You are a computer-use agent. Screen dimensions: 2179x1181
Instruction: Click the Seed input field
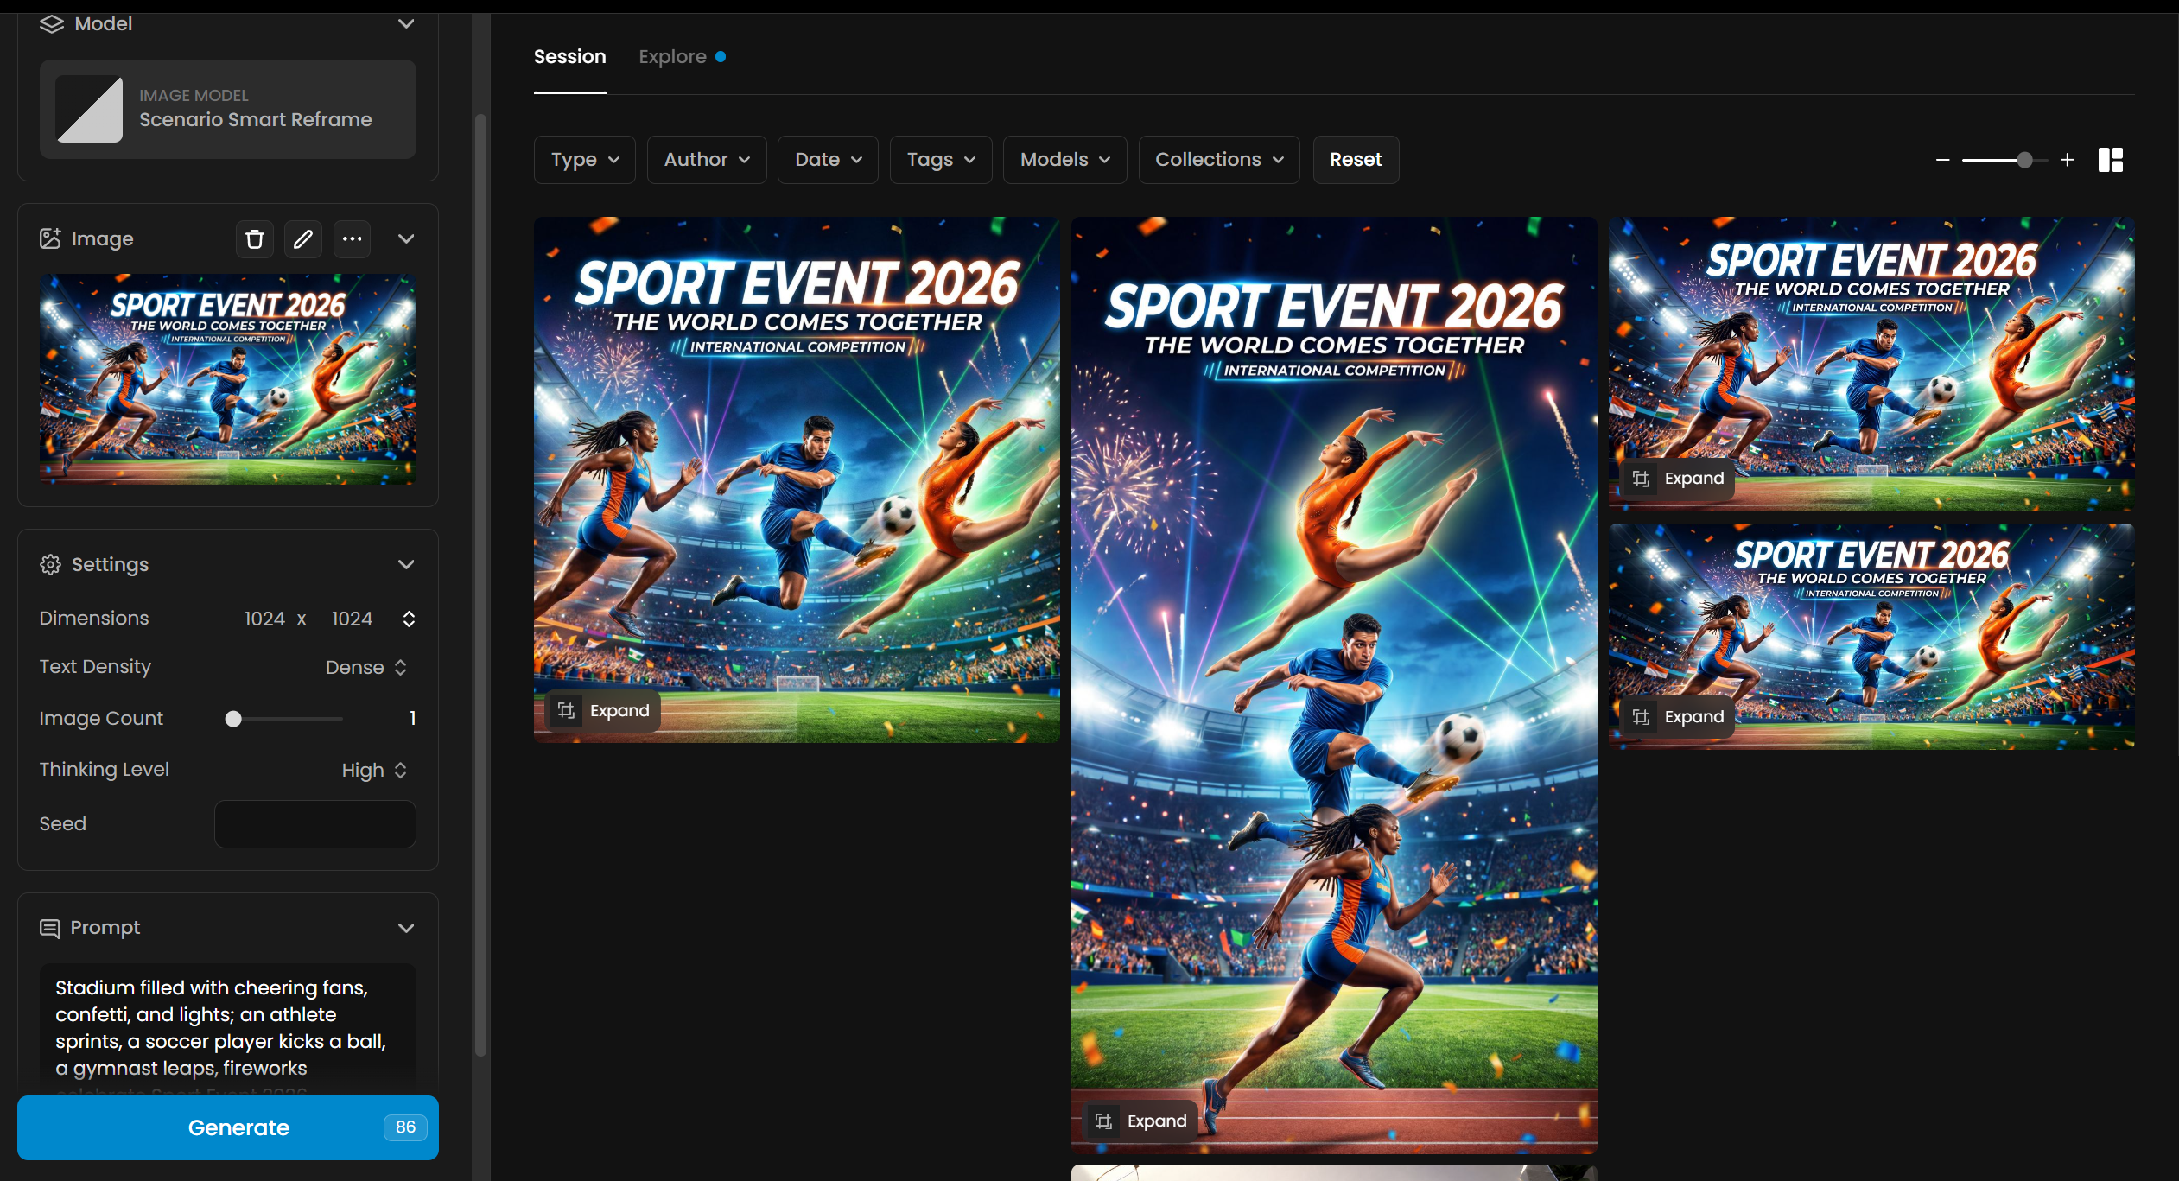tap(315, 824)
